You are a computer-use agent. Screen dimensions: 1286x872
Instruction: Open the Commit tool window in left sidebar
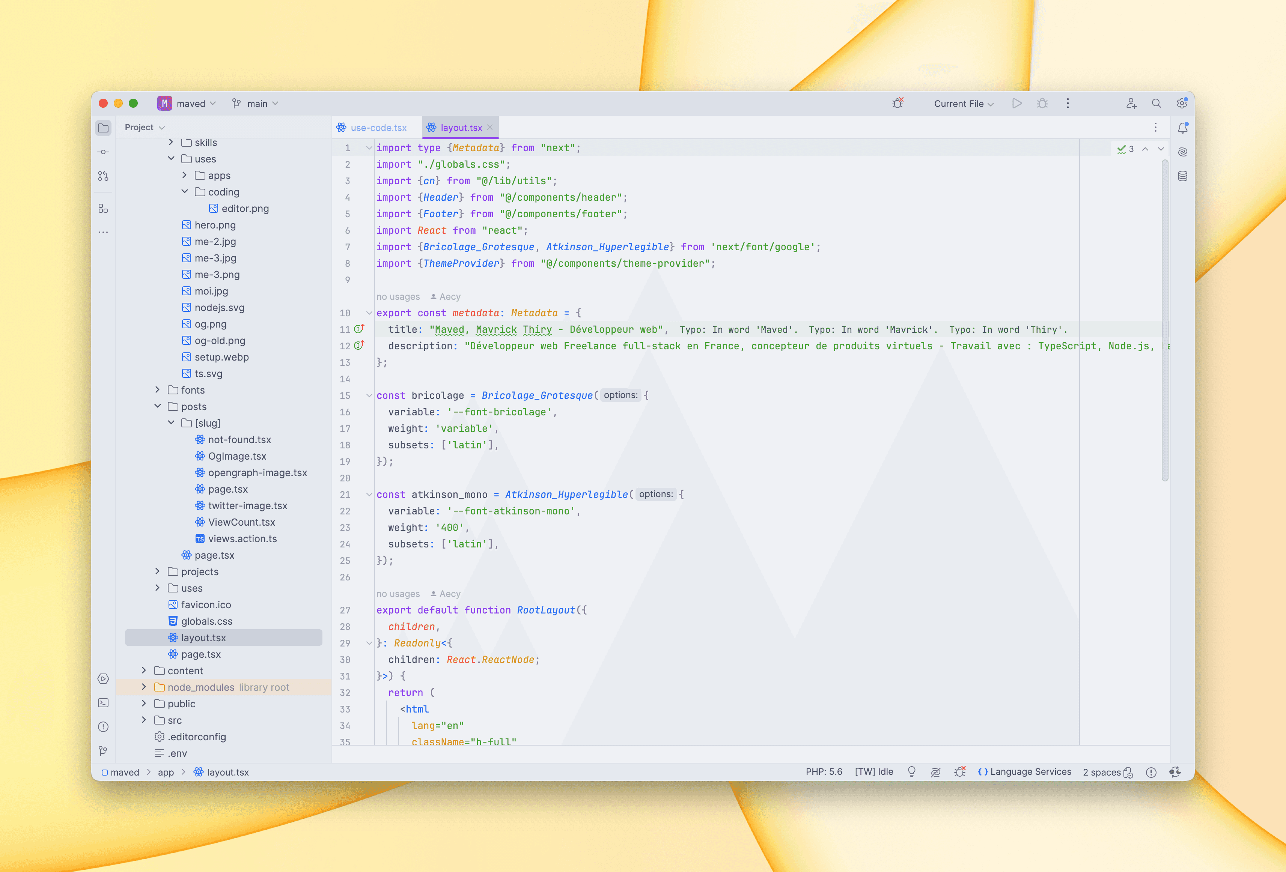(x=104, y=152)
